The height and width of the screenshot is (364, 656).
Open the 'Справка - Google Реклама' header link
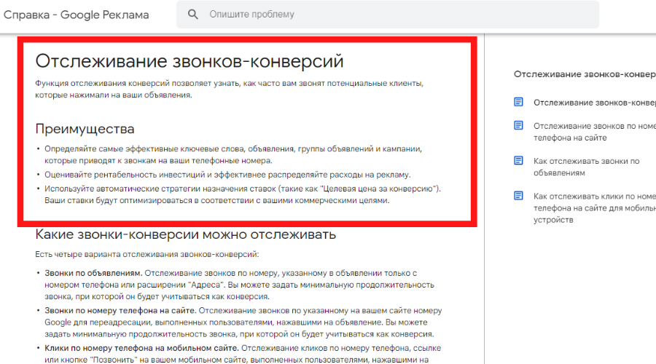tap(76, 15)
